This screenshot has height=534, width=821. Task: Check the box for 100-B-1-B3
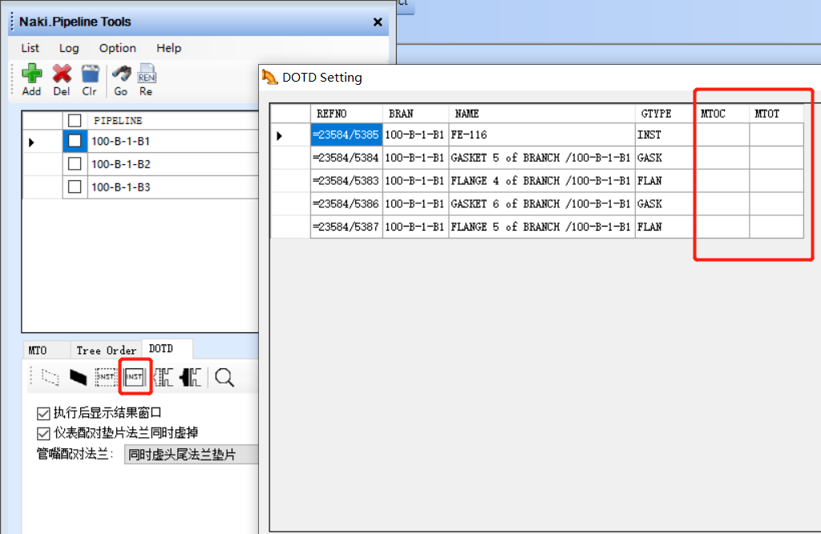(75, 187)
